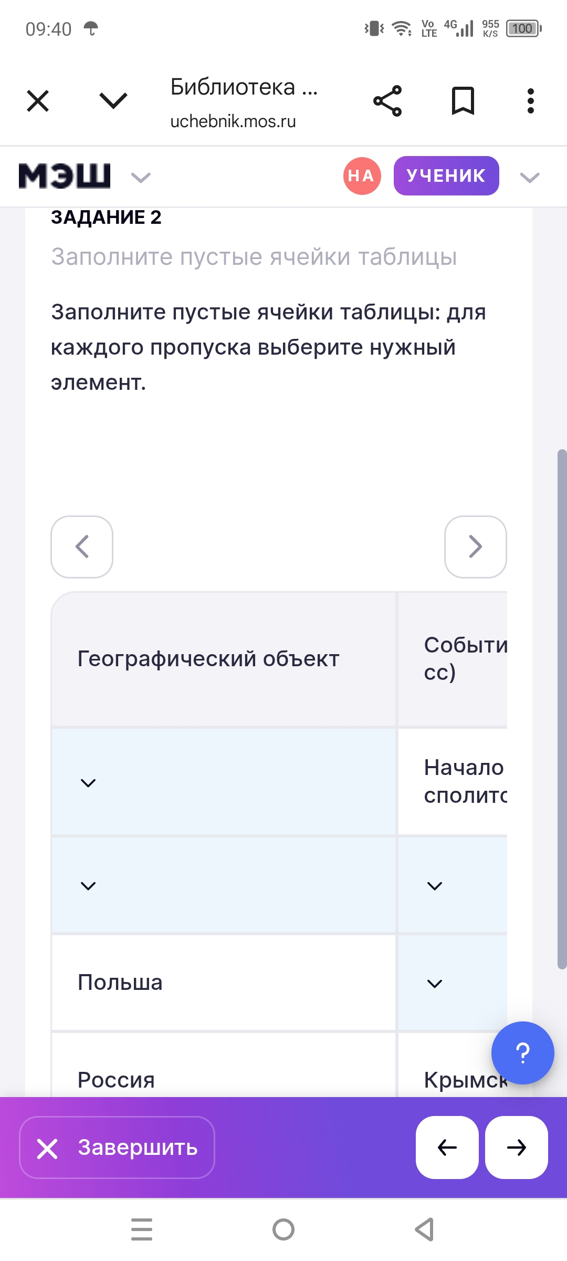Open second empty Географический объект dropdown

click(223, 886)
